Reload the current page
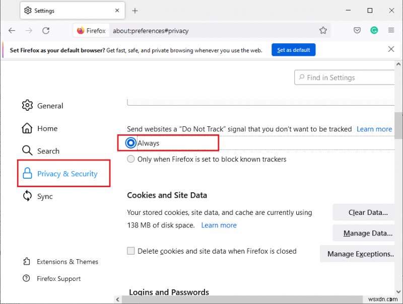Image resolution: width=403 pixels, height=304 pixels. tap(46, 30)
